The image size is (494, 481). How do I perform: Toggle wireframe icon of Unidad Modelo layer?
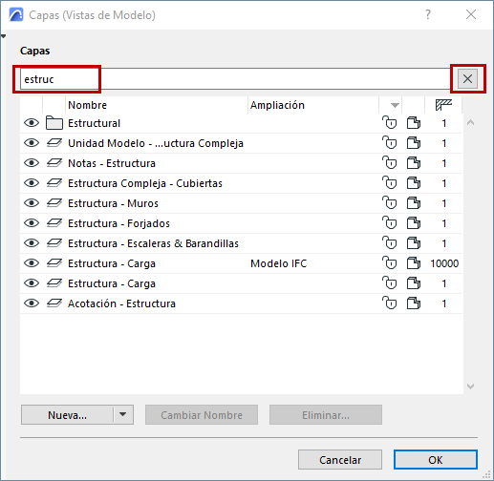pyautogui.click(x=414, y=143)
